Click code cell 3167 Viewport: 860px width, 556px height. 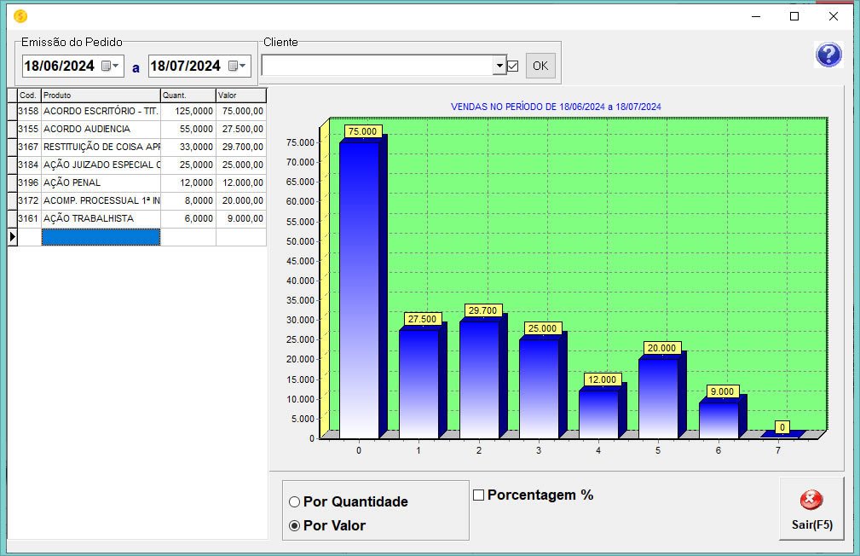[29, 147]
